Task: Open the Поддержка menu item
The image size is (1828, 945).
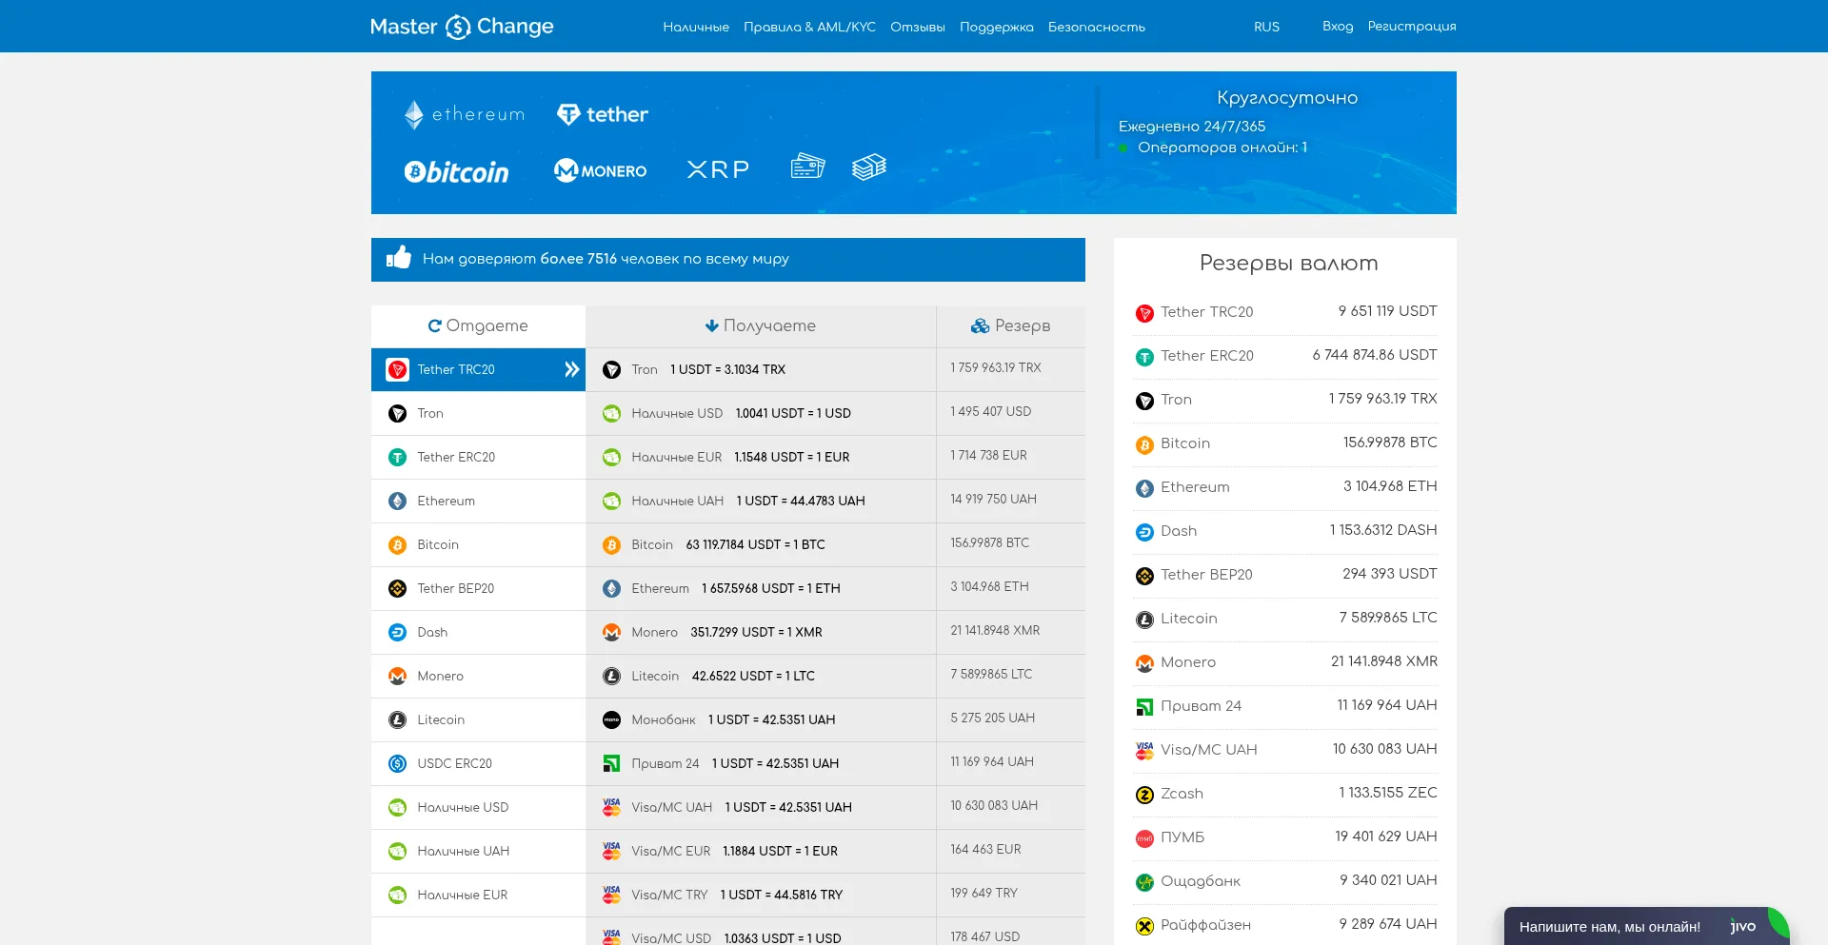Action: pyautogui.click(x=997, y=27)
